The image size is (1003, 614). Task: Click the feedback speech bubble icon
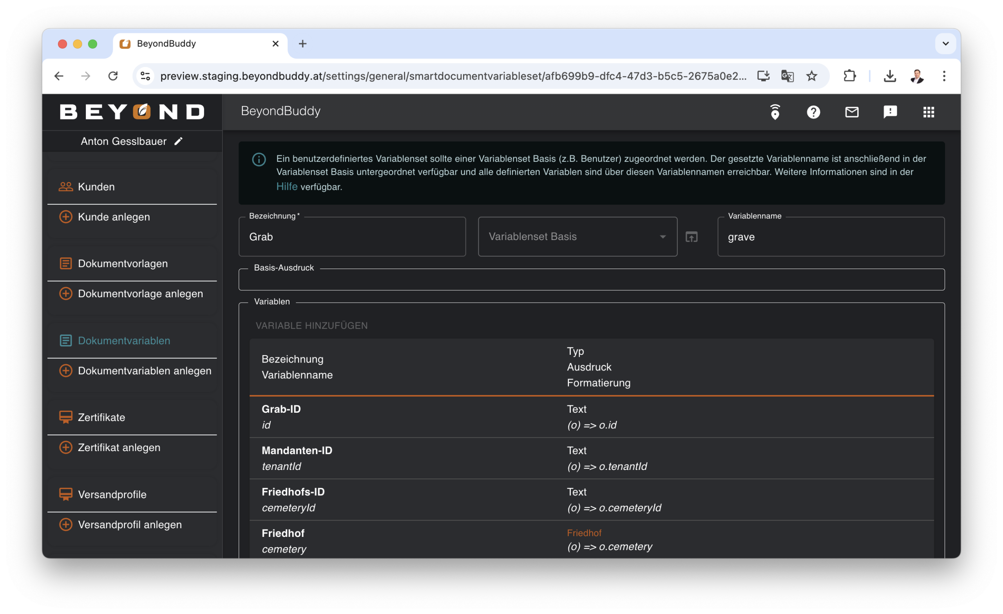tap(890, 112)
